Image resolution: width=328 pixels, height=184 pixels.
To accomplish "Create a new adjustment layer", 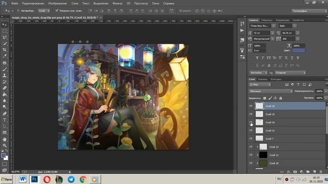I will [301, 172].
